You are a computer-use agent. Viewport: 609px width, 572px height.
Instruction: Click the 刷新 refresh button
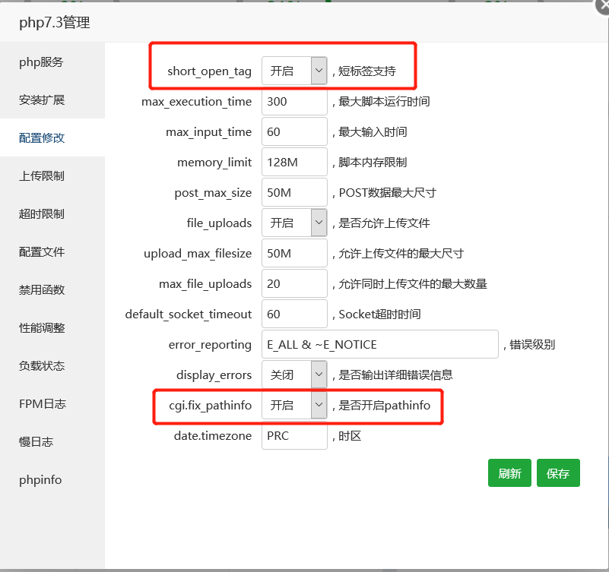(x=509, y=473)
